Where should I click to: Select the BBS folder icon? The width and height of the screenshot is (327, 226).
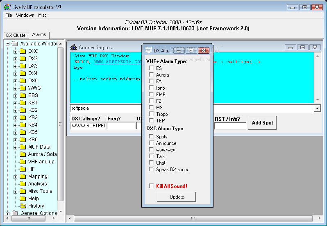point(23,95)
